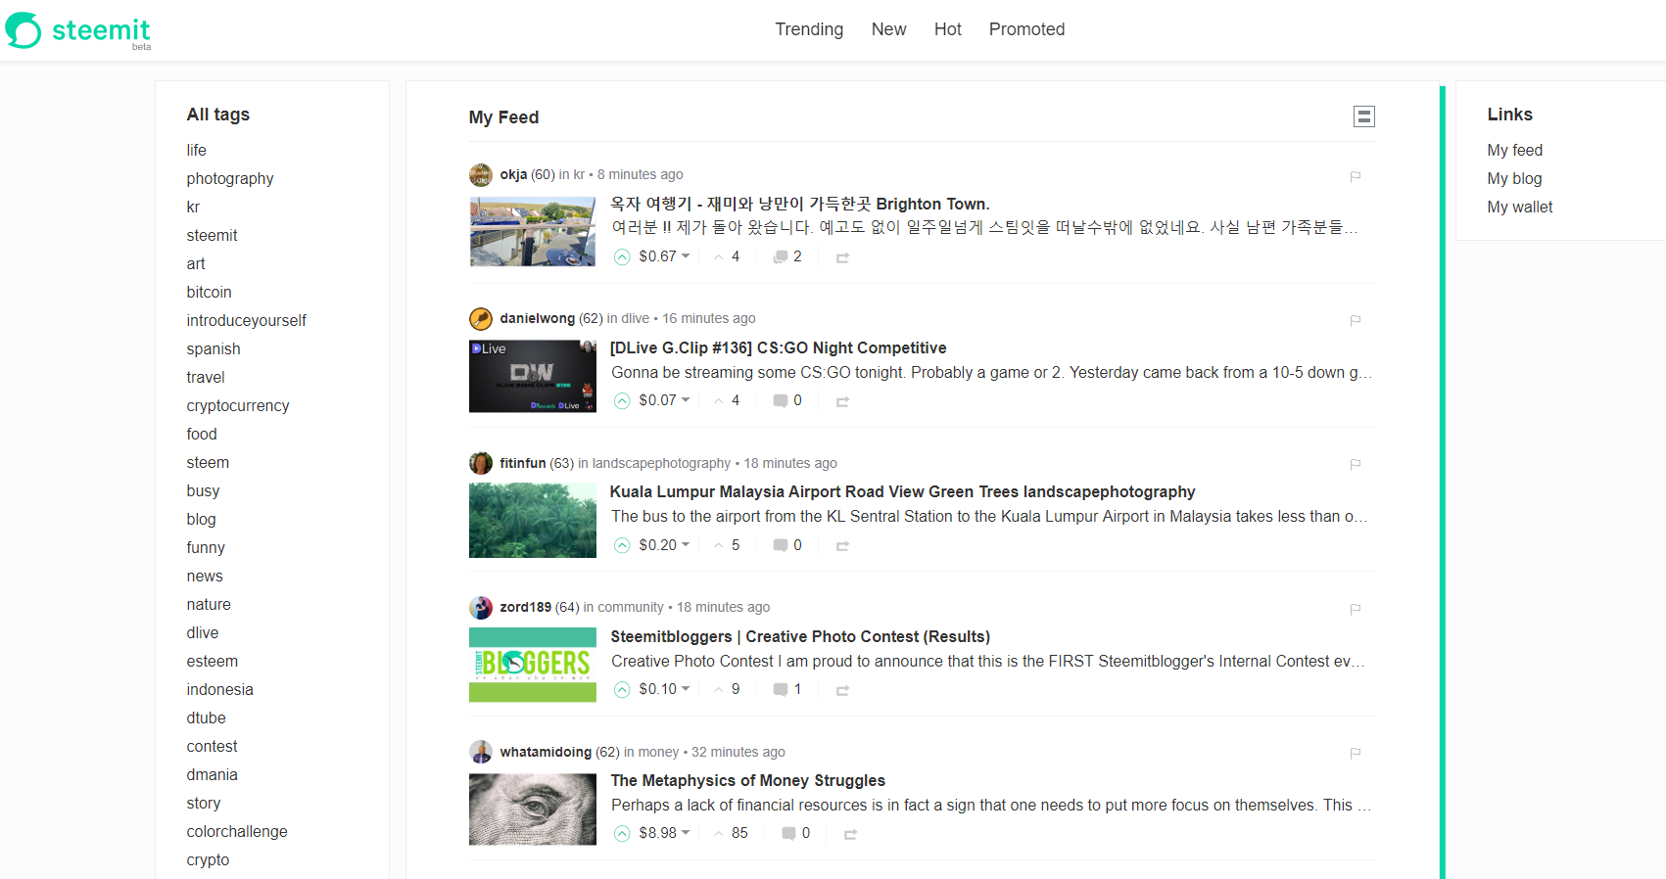Viewport: 1666px width, 879px height.
Task: Select the dtube tag
Action: [x=206, y=717]
